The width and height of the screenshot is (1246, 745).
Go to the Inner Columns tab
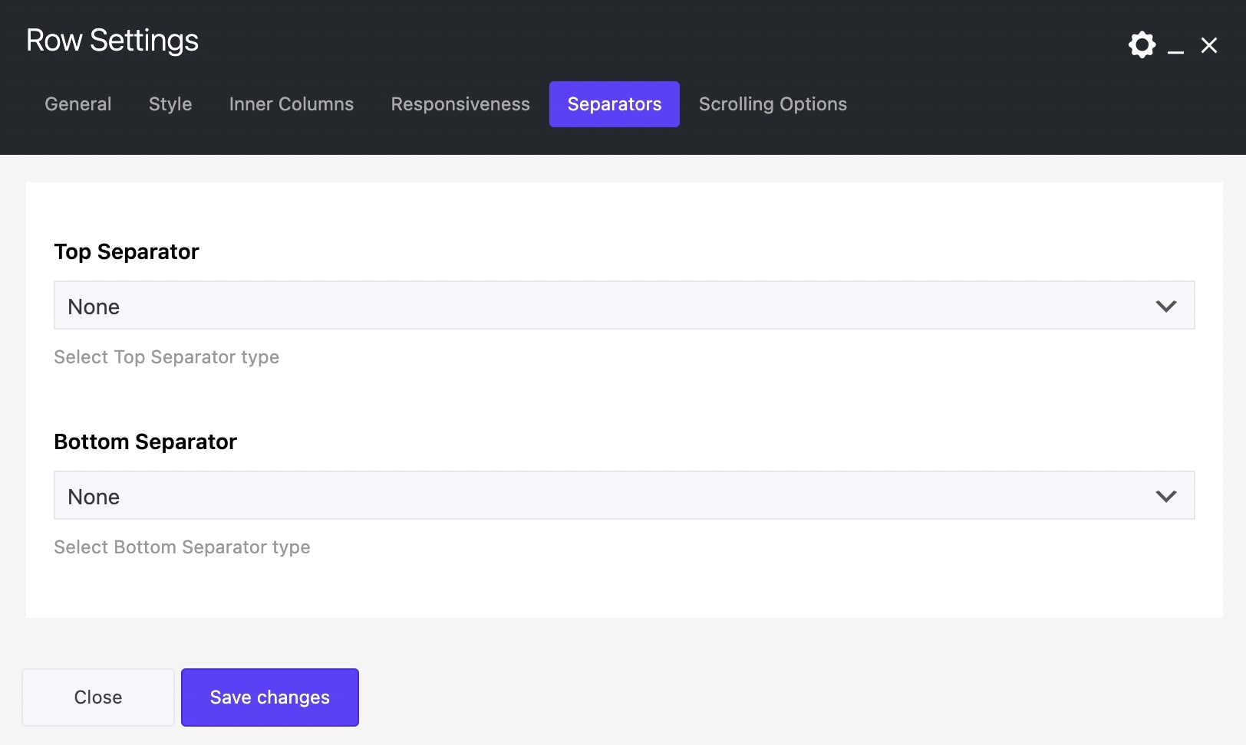tap(292, 104)
